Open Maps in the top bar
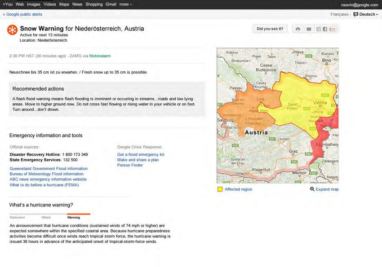 pyautogui.click(x=64, y=4)
